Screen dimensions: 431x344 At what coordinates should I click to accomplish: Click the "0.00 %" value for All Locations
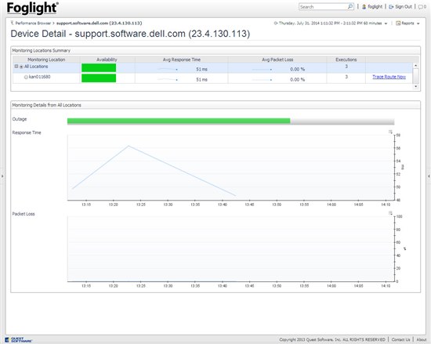(x=298, y=69)
